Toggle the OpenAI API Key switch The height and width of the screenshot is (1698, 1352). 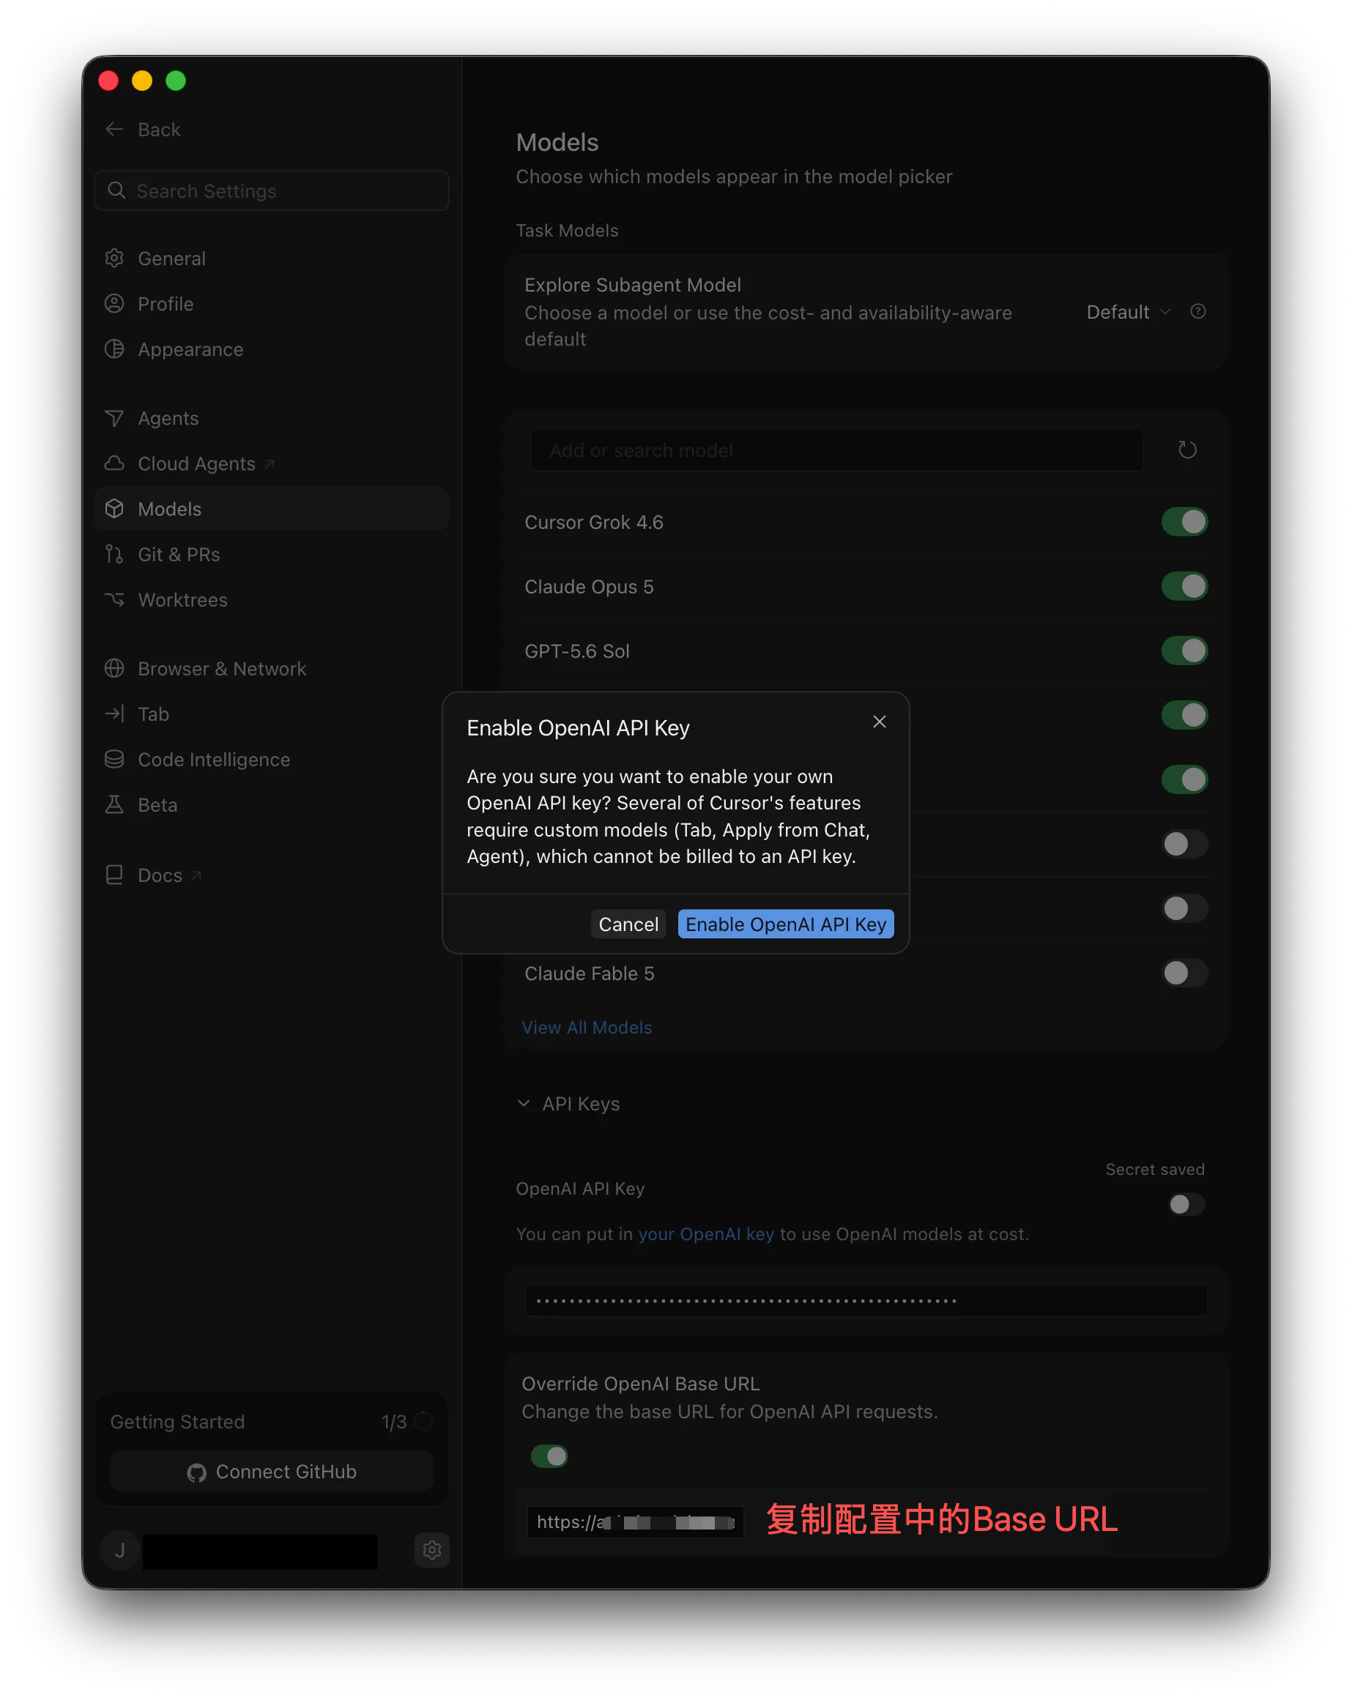coord(1186,1204)
